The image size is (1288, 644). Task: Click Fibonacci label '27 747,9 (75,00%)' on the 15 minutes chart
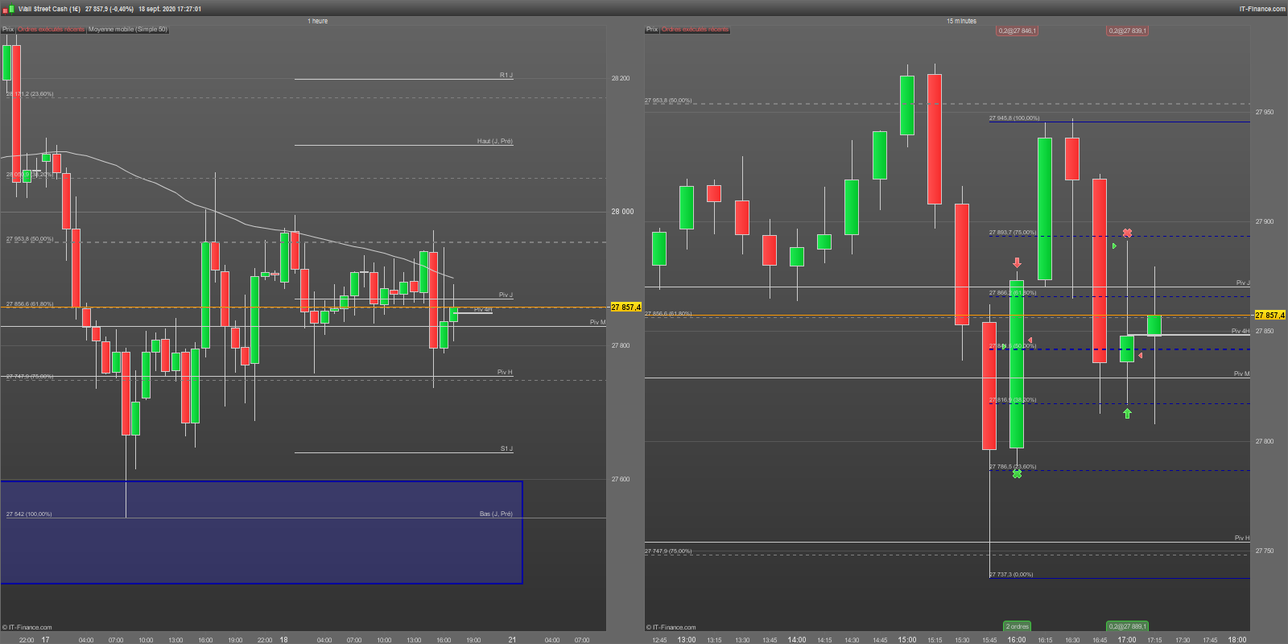[x=668, y=551]
